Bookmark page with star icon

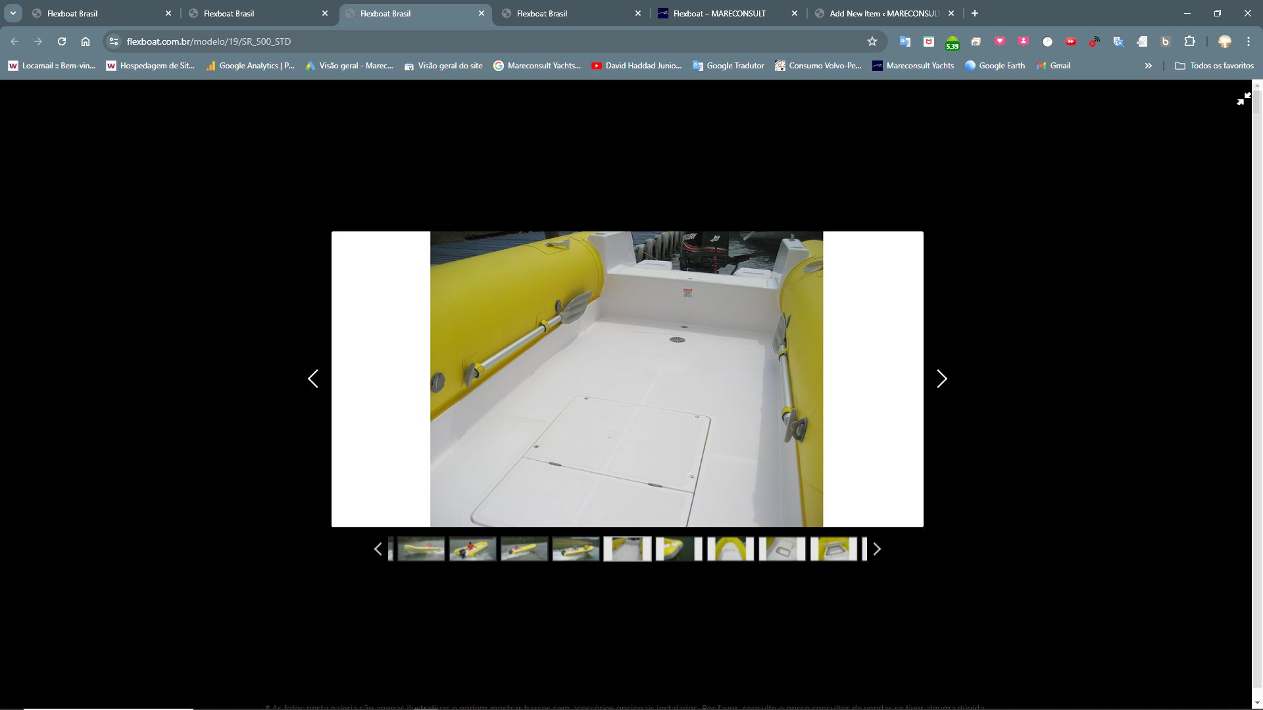872,41
